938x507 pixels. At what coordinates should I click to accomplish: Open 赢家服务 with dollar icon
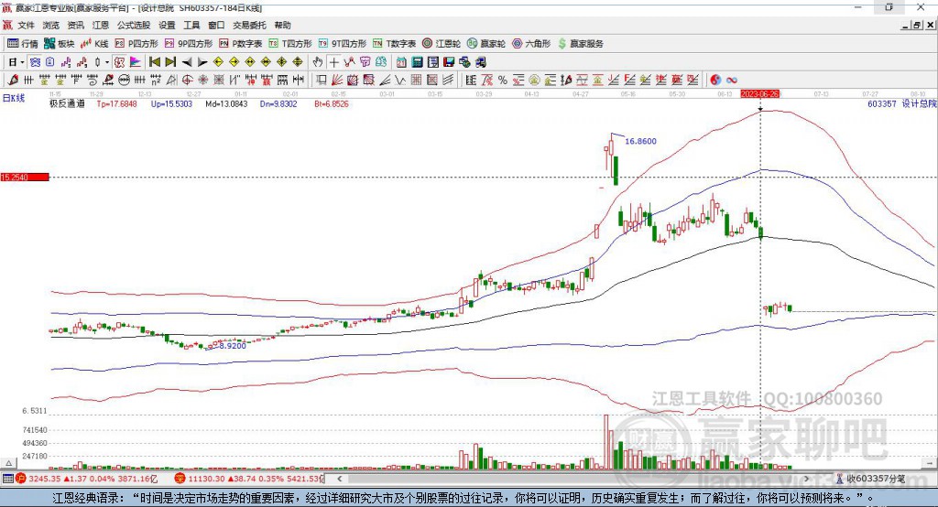(580, 44)
